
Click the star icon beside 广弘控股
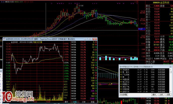[x=121, y=75]
